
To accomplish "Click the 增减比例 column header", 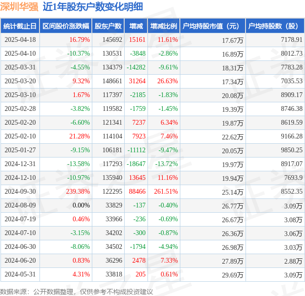I will (x=164, y=26).
